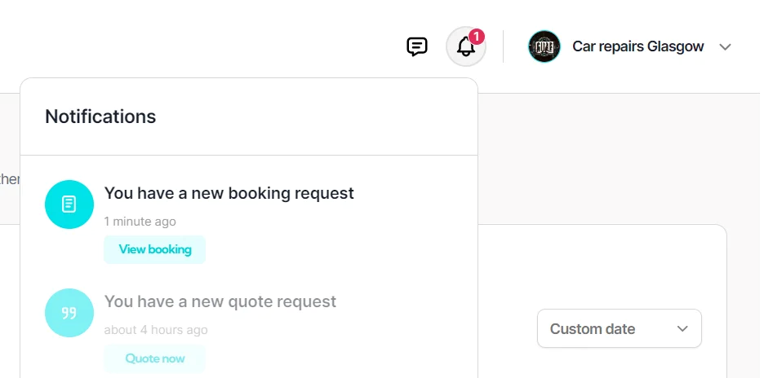The height and width of the screenshot is (378, 764).
Task: Open the messages chat icon
Action: pos(416,46)
